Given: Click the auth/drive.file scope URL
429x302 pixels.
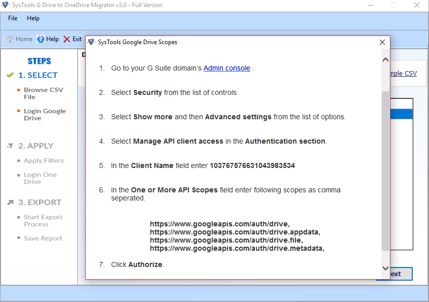Looking at the screenshot, I should 226,240.
